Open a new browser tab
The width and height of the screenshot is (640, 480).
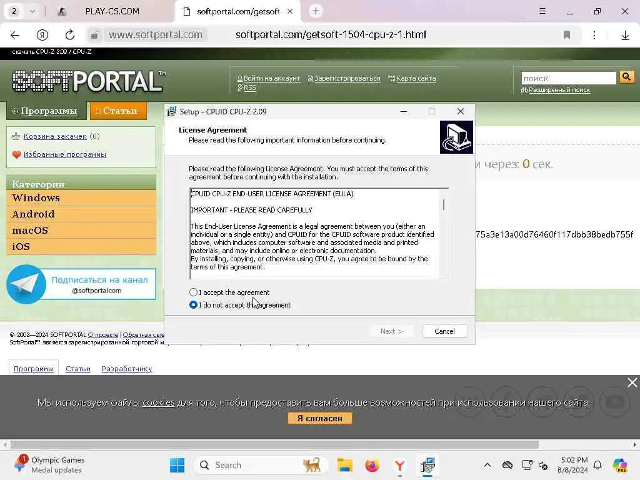(x=316, y=11)
